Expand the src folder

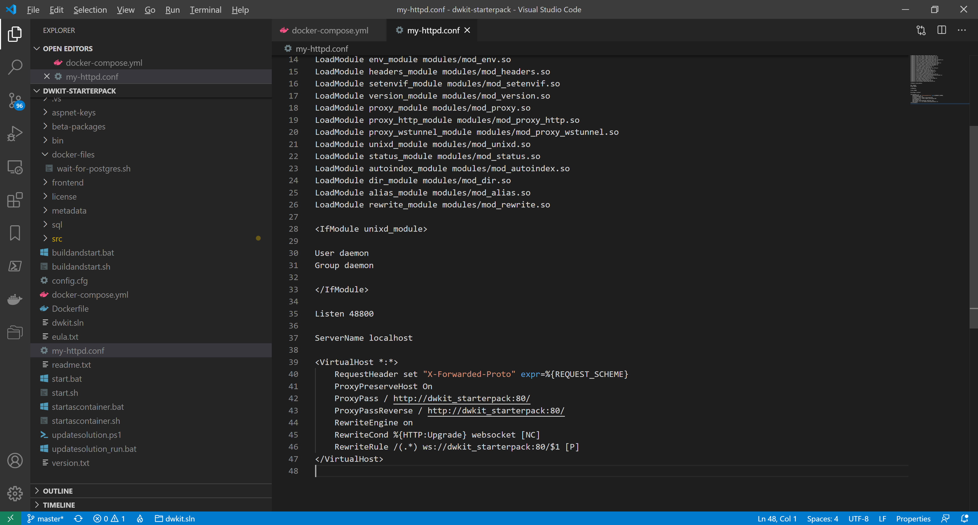click(x=57, y=239)
